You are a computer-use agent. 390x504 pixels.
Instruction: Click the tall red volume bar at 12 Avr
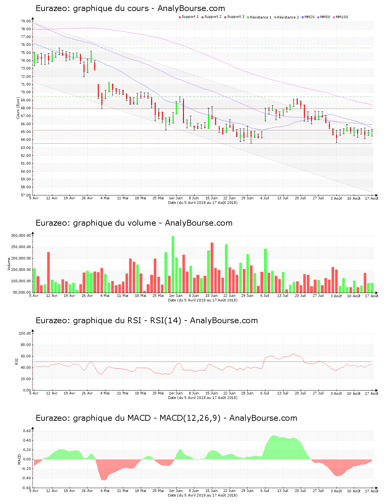point(48,272)
